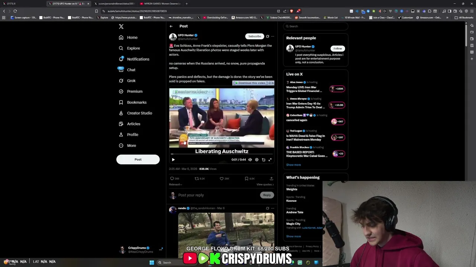Click the address bar URL
This screenshot has width=476, height=267.
click(x=137, y=11)
